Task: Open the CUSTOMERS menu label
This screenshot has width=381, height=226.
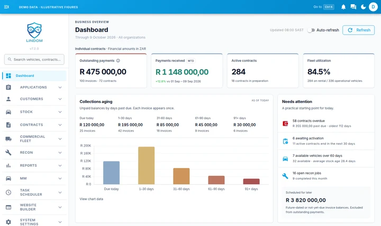Action: coord(31,99)
